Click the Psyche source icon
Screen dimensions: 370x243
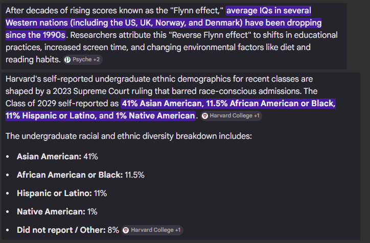pyautogui.click(x=67, y=60)
